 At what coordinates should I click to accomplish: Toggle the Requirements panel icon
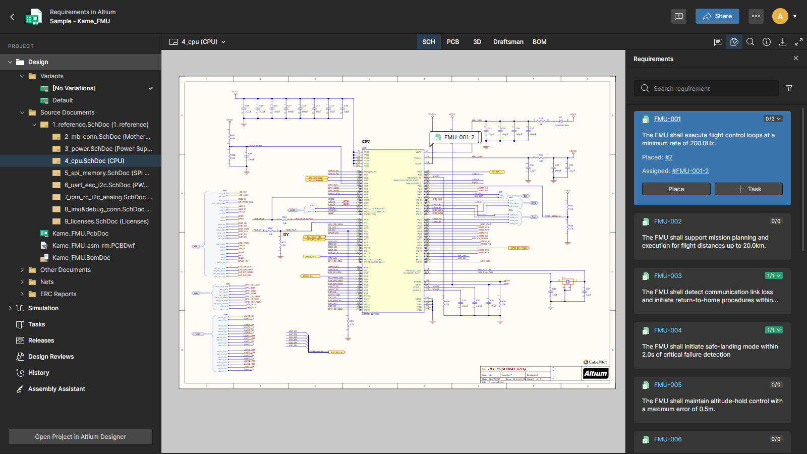coord(734,42)
